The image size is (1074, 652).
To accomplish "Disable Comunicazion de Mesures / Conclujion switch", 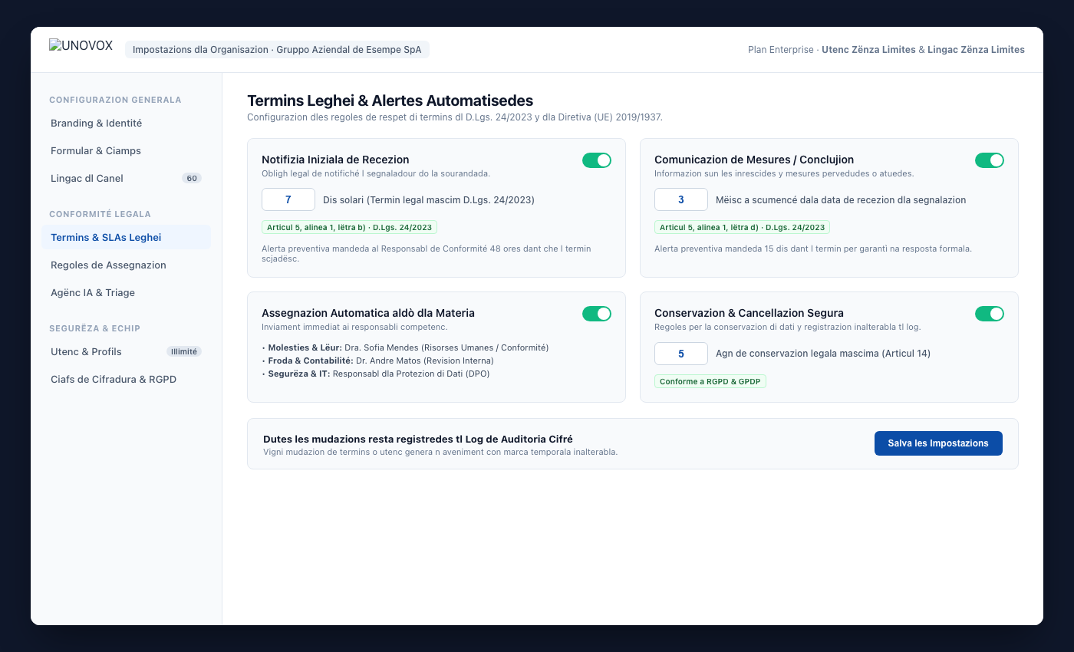I will [x=990, y=160].
